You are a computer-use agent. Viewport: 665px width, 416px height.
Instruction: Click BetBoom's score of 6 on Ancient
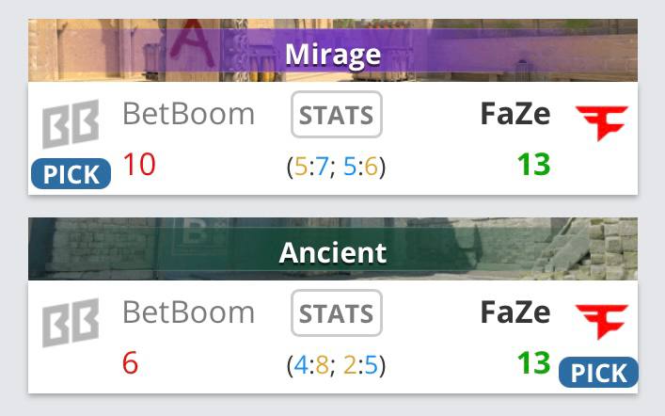point(130,363)
